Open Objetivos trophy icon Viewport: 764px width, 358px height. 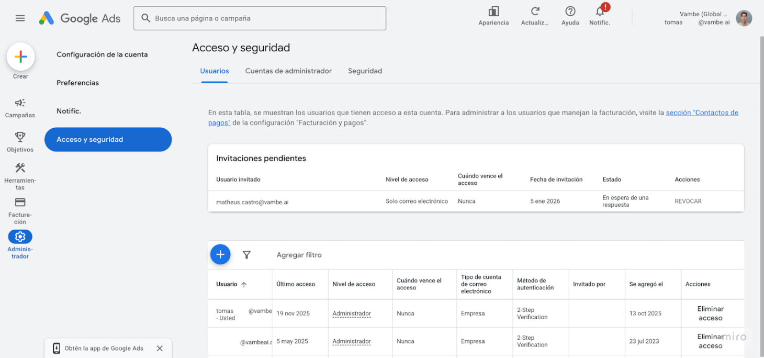20,137
